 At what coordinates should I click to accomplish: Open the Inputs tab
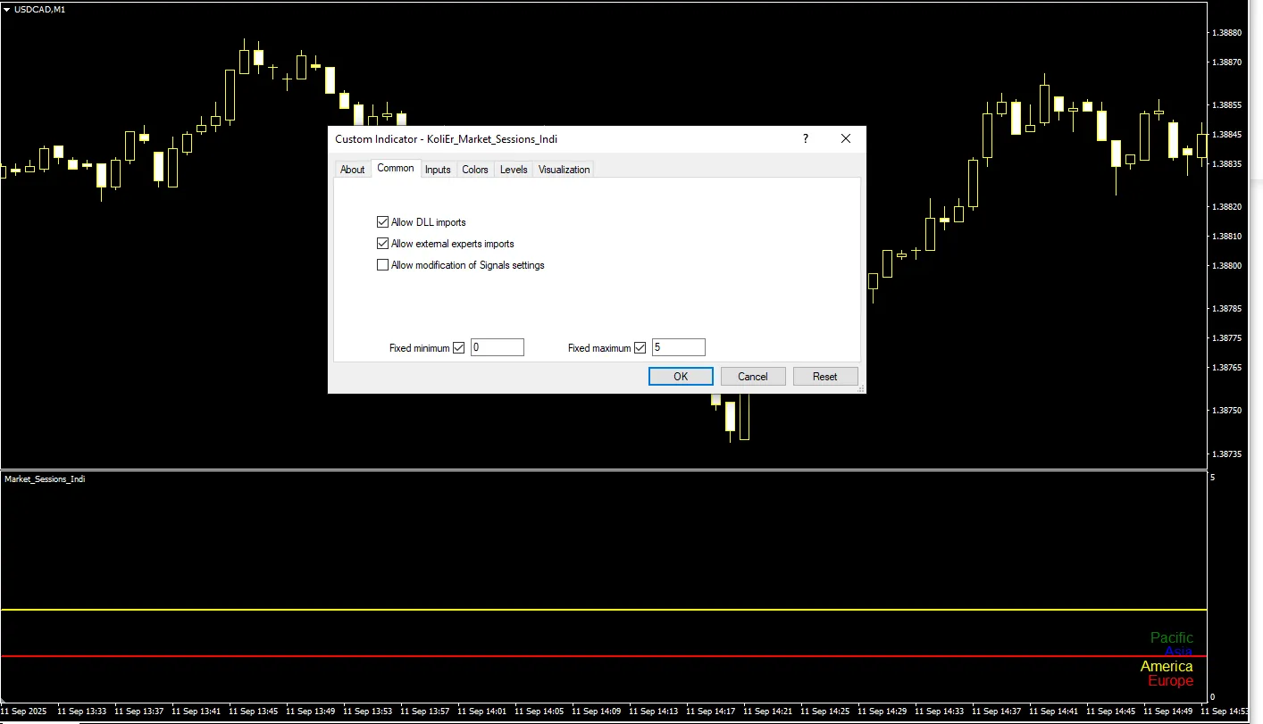click(438, 170)
